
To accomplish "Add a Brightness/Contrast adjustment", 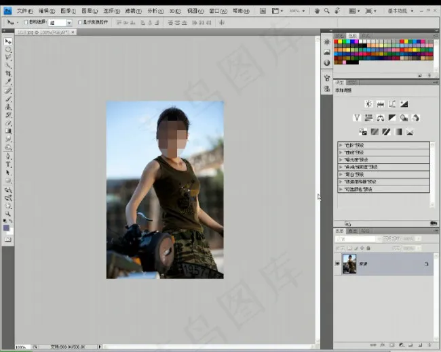I will [368, 104].
